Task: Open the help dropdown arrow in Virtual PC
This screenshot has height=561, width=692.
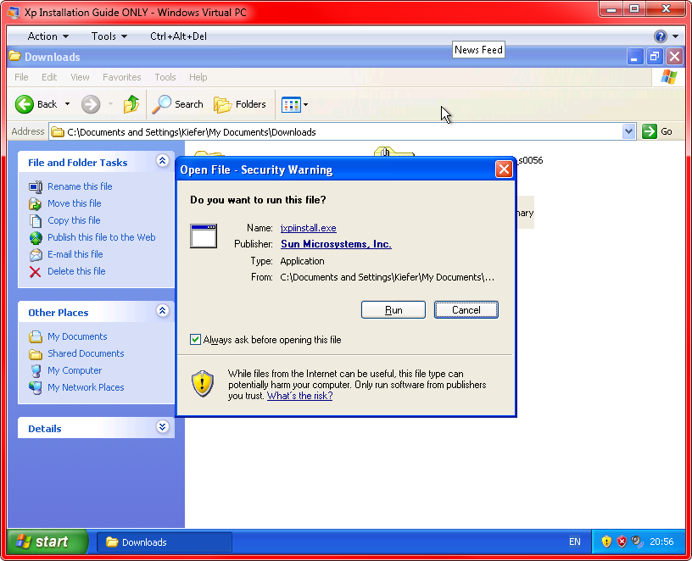Action: (675, 36)
